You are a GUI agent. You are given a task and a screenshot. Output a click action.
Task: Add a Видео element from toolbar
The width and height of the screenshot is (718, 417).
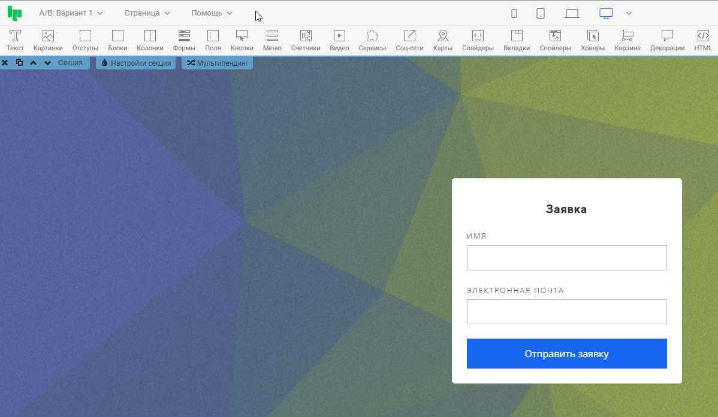pyautogui.click(x=339, y=40)
